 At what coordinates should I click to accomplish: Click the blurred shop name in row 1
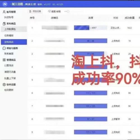55,28
